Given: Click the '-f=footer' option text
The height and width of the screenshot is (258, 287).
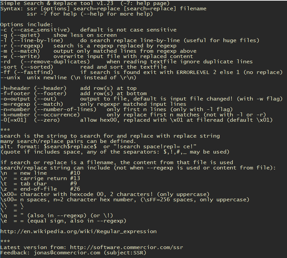Looking at the screenshot, I should tap(15, 93).
